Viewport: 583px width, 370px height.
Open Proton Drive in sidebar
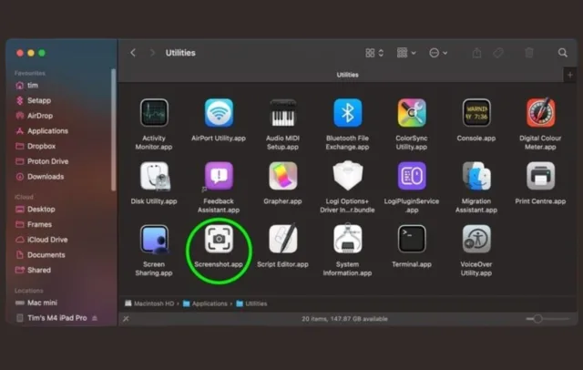point(47,161)
